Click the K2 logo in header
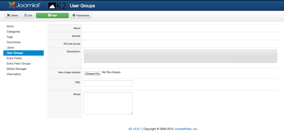The image size is (284, 133). pos(57,6)
